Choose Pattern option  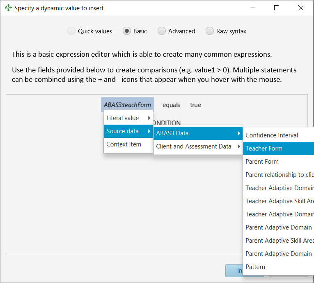(x=278, y=267)
